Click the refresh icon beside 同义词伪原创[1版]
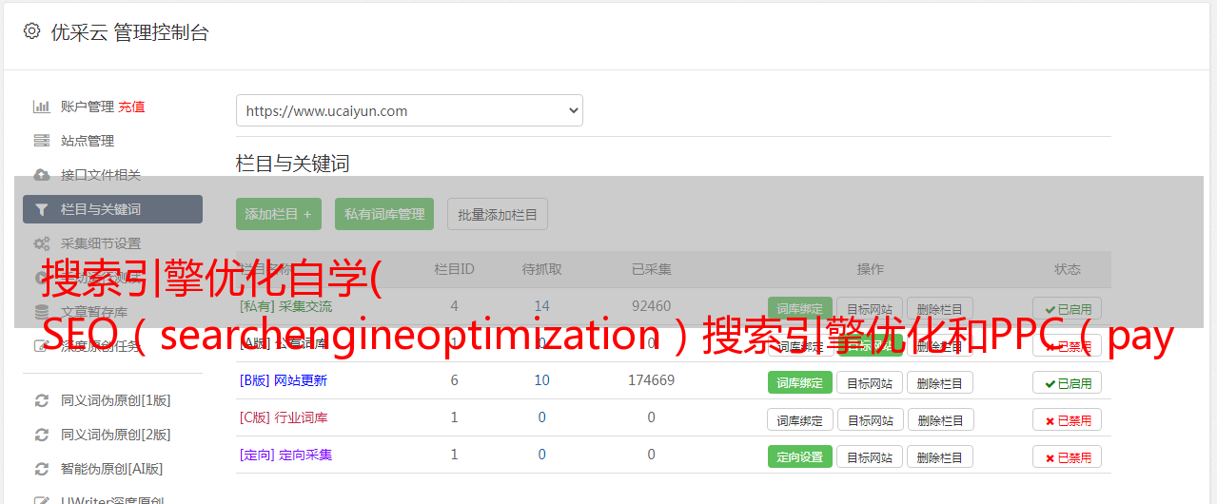 42,400
